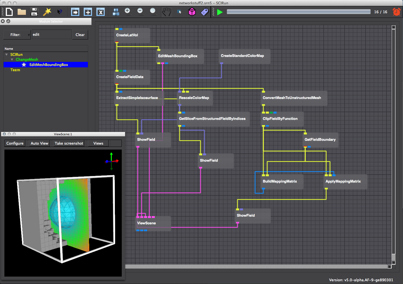Select the CreateLatVol module
The image size is (403, 284).
pos(132,35)
